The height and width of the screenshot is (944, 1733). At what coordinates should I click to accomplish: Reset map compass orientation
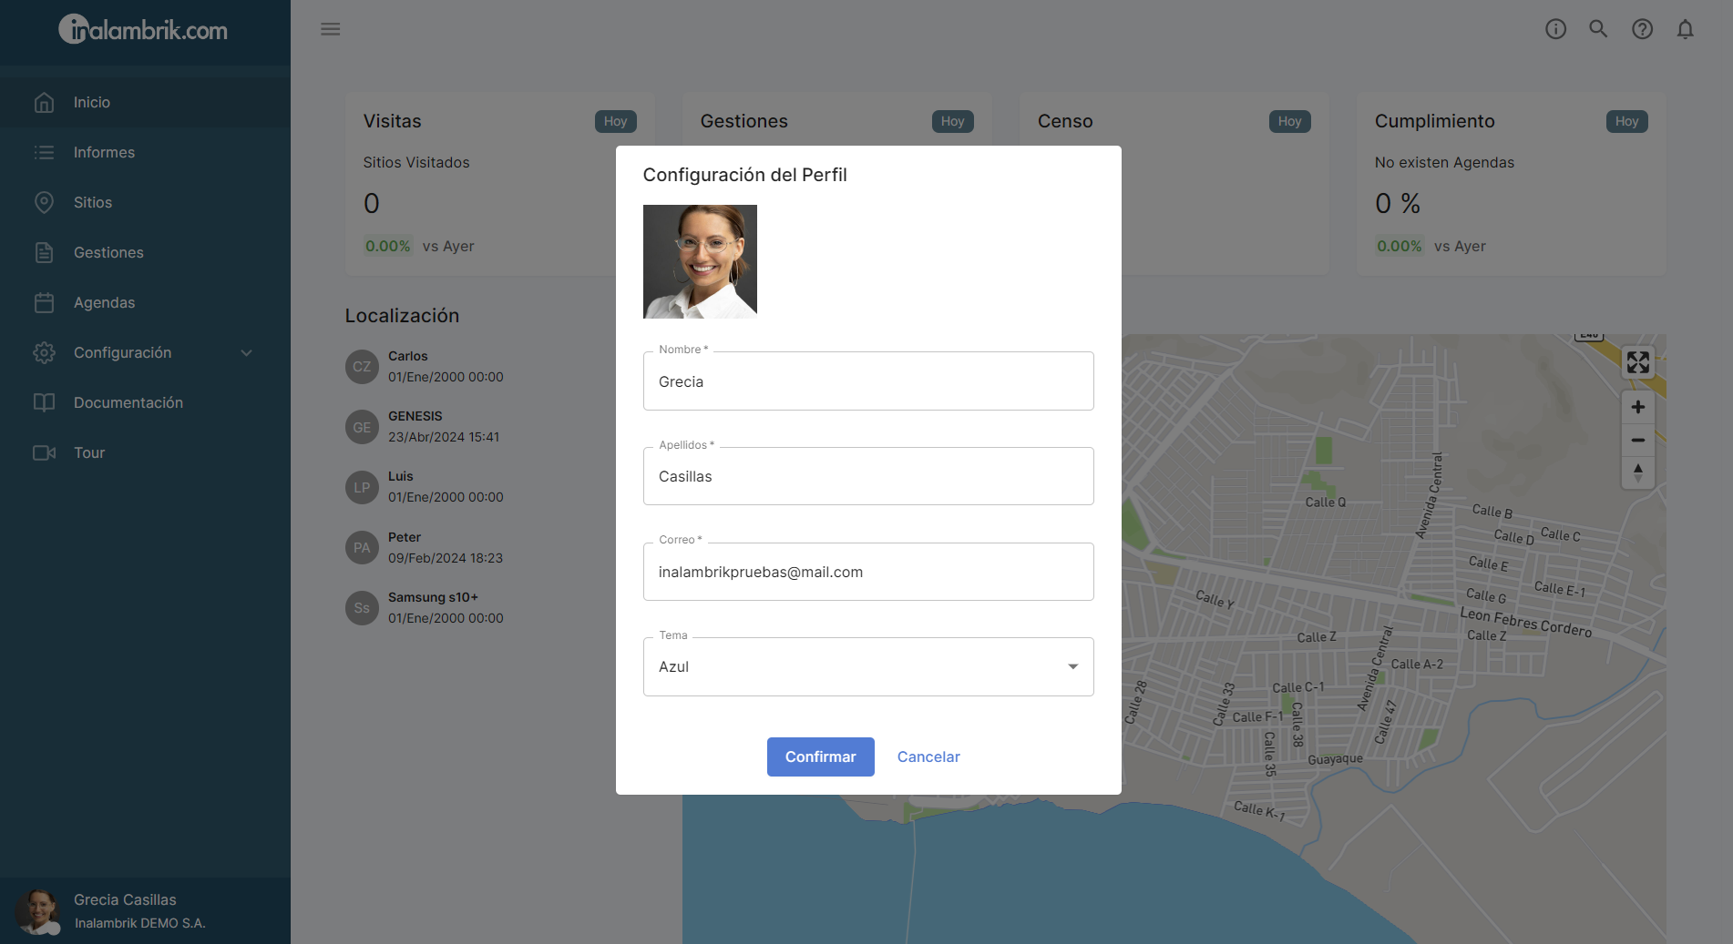tap(1637, 472)
